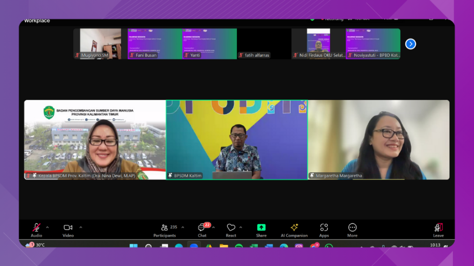Unmute the microphone via Audio icon
The height and width of the screenshot is (266, 474).
(x=36, y=227)
